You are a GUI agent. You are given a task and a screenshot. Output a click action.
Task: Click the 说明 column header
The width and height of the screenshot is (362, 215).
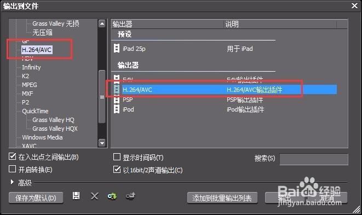(x=280, y=24)
